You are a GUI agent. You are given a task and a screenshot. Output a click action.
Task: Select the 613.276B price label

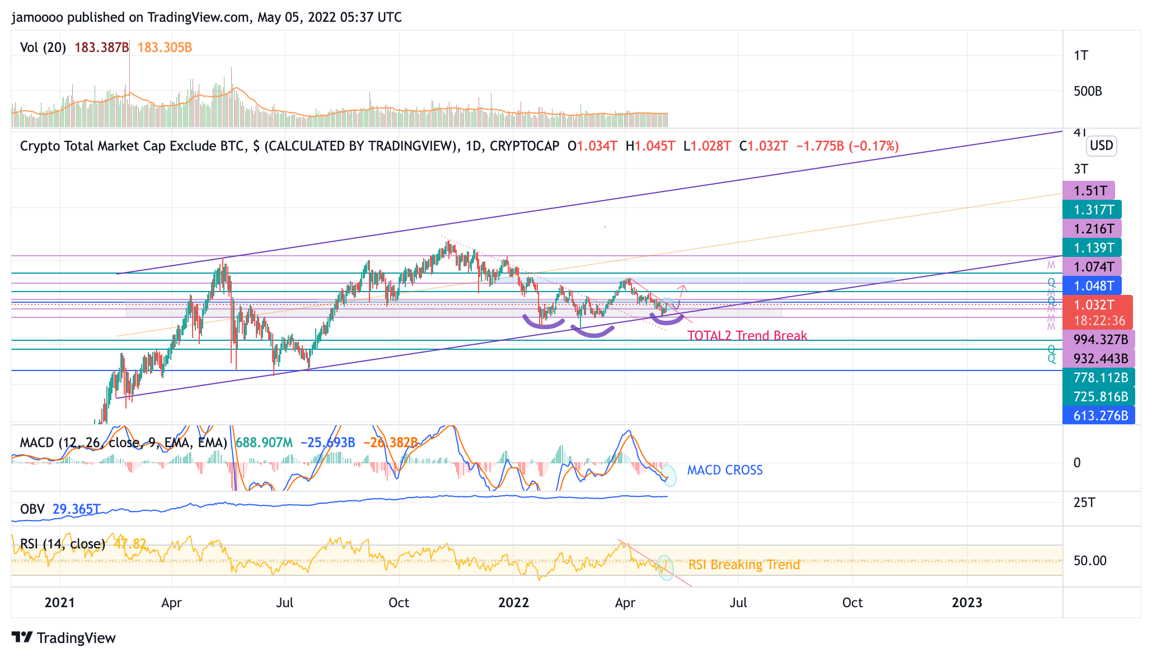1099,415
